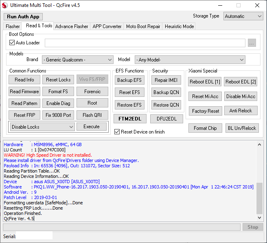
Task: Click the Reset Mi Acc button
Action: click(x=205, y=96)
